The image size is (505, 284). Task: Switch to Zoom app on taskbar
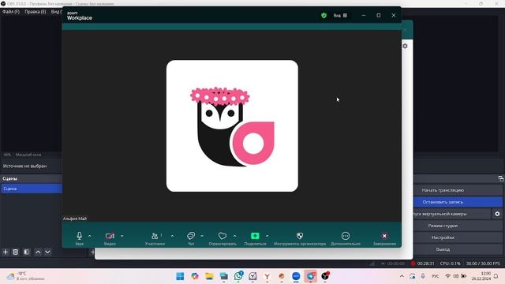point(296,276)
